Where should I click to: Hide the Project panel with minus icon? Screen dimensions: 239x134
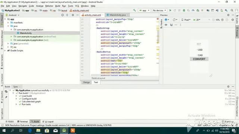point(77,15)
